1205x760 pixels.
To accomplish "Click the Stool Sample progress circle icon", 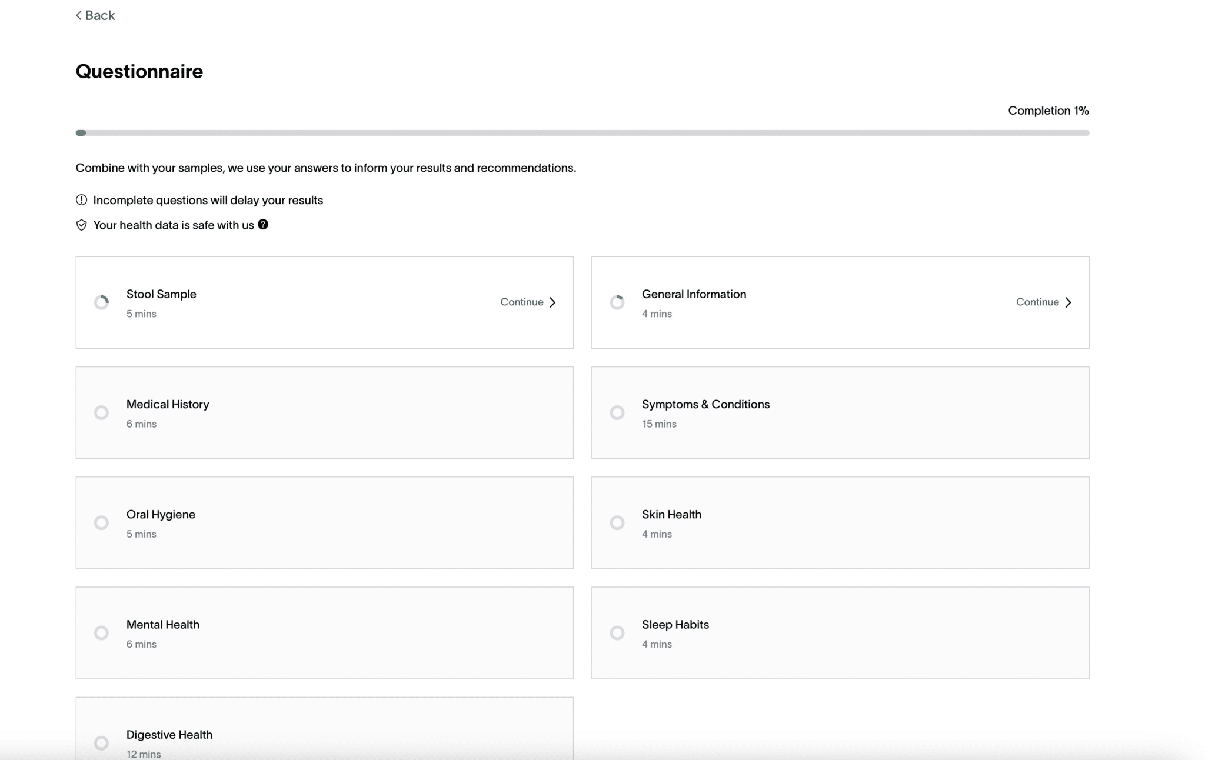I will pos(101,302).
